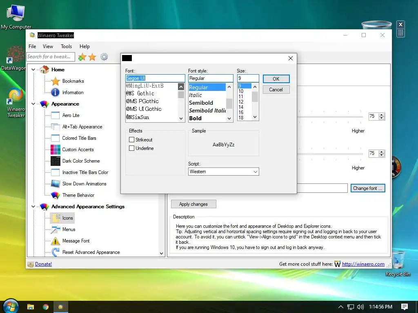Click the DataWagon desktop shortcut icon
The height and width of the screenshot is (313, 418).
pos(15,54)
